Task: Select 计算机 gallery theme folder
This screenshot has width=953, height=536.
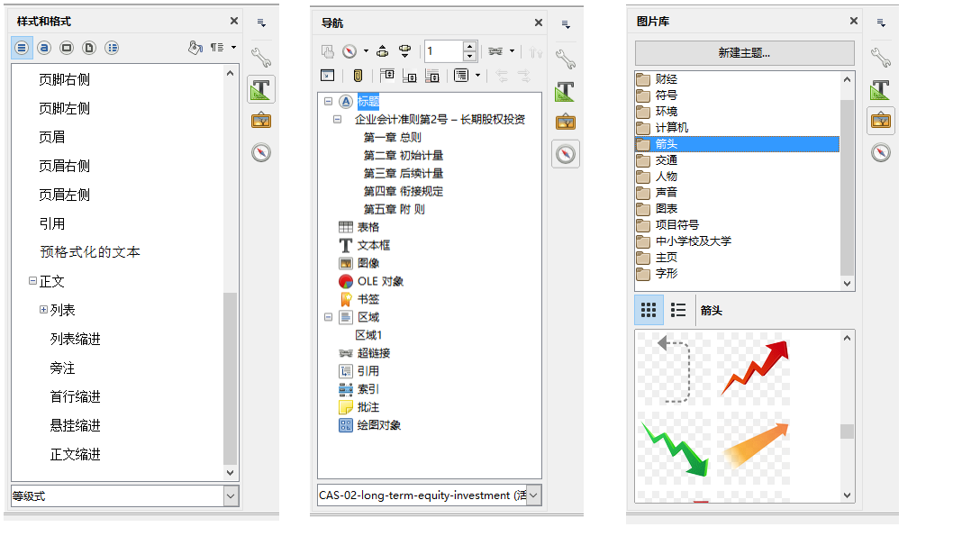Action: pos(672,128)
